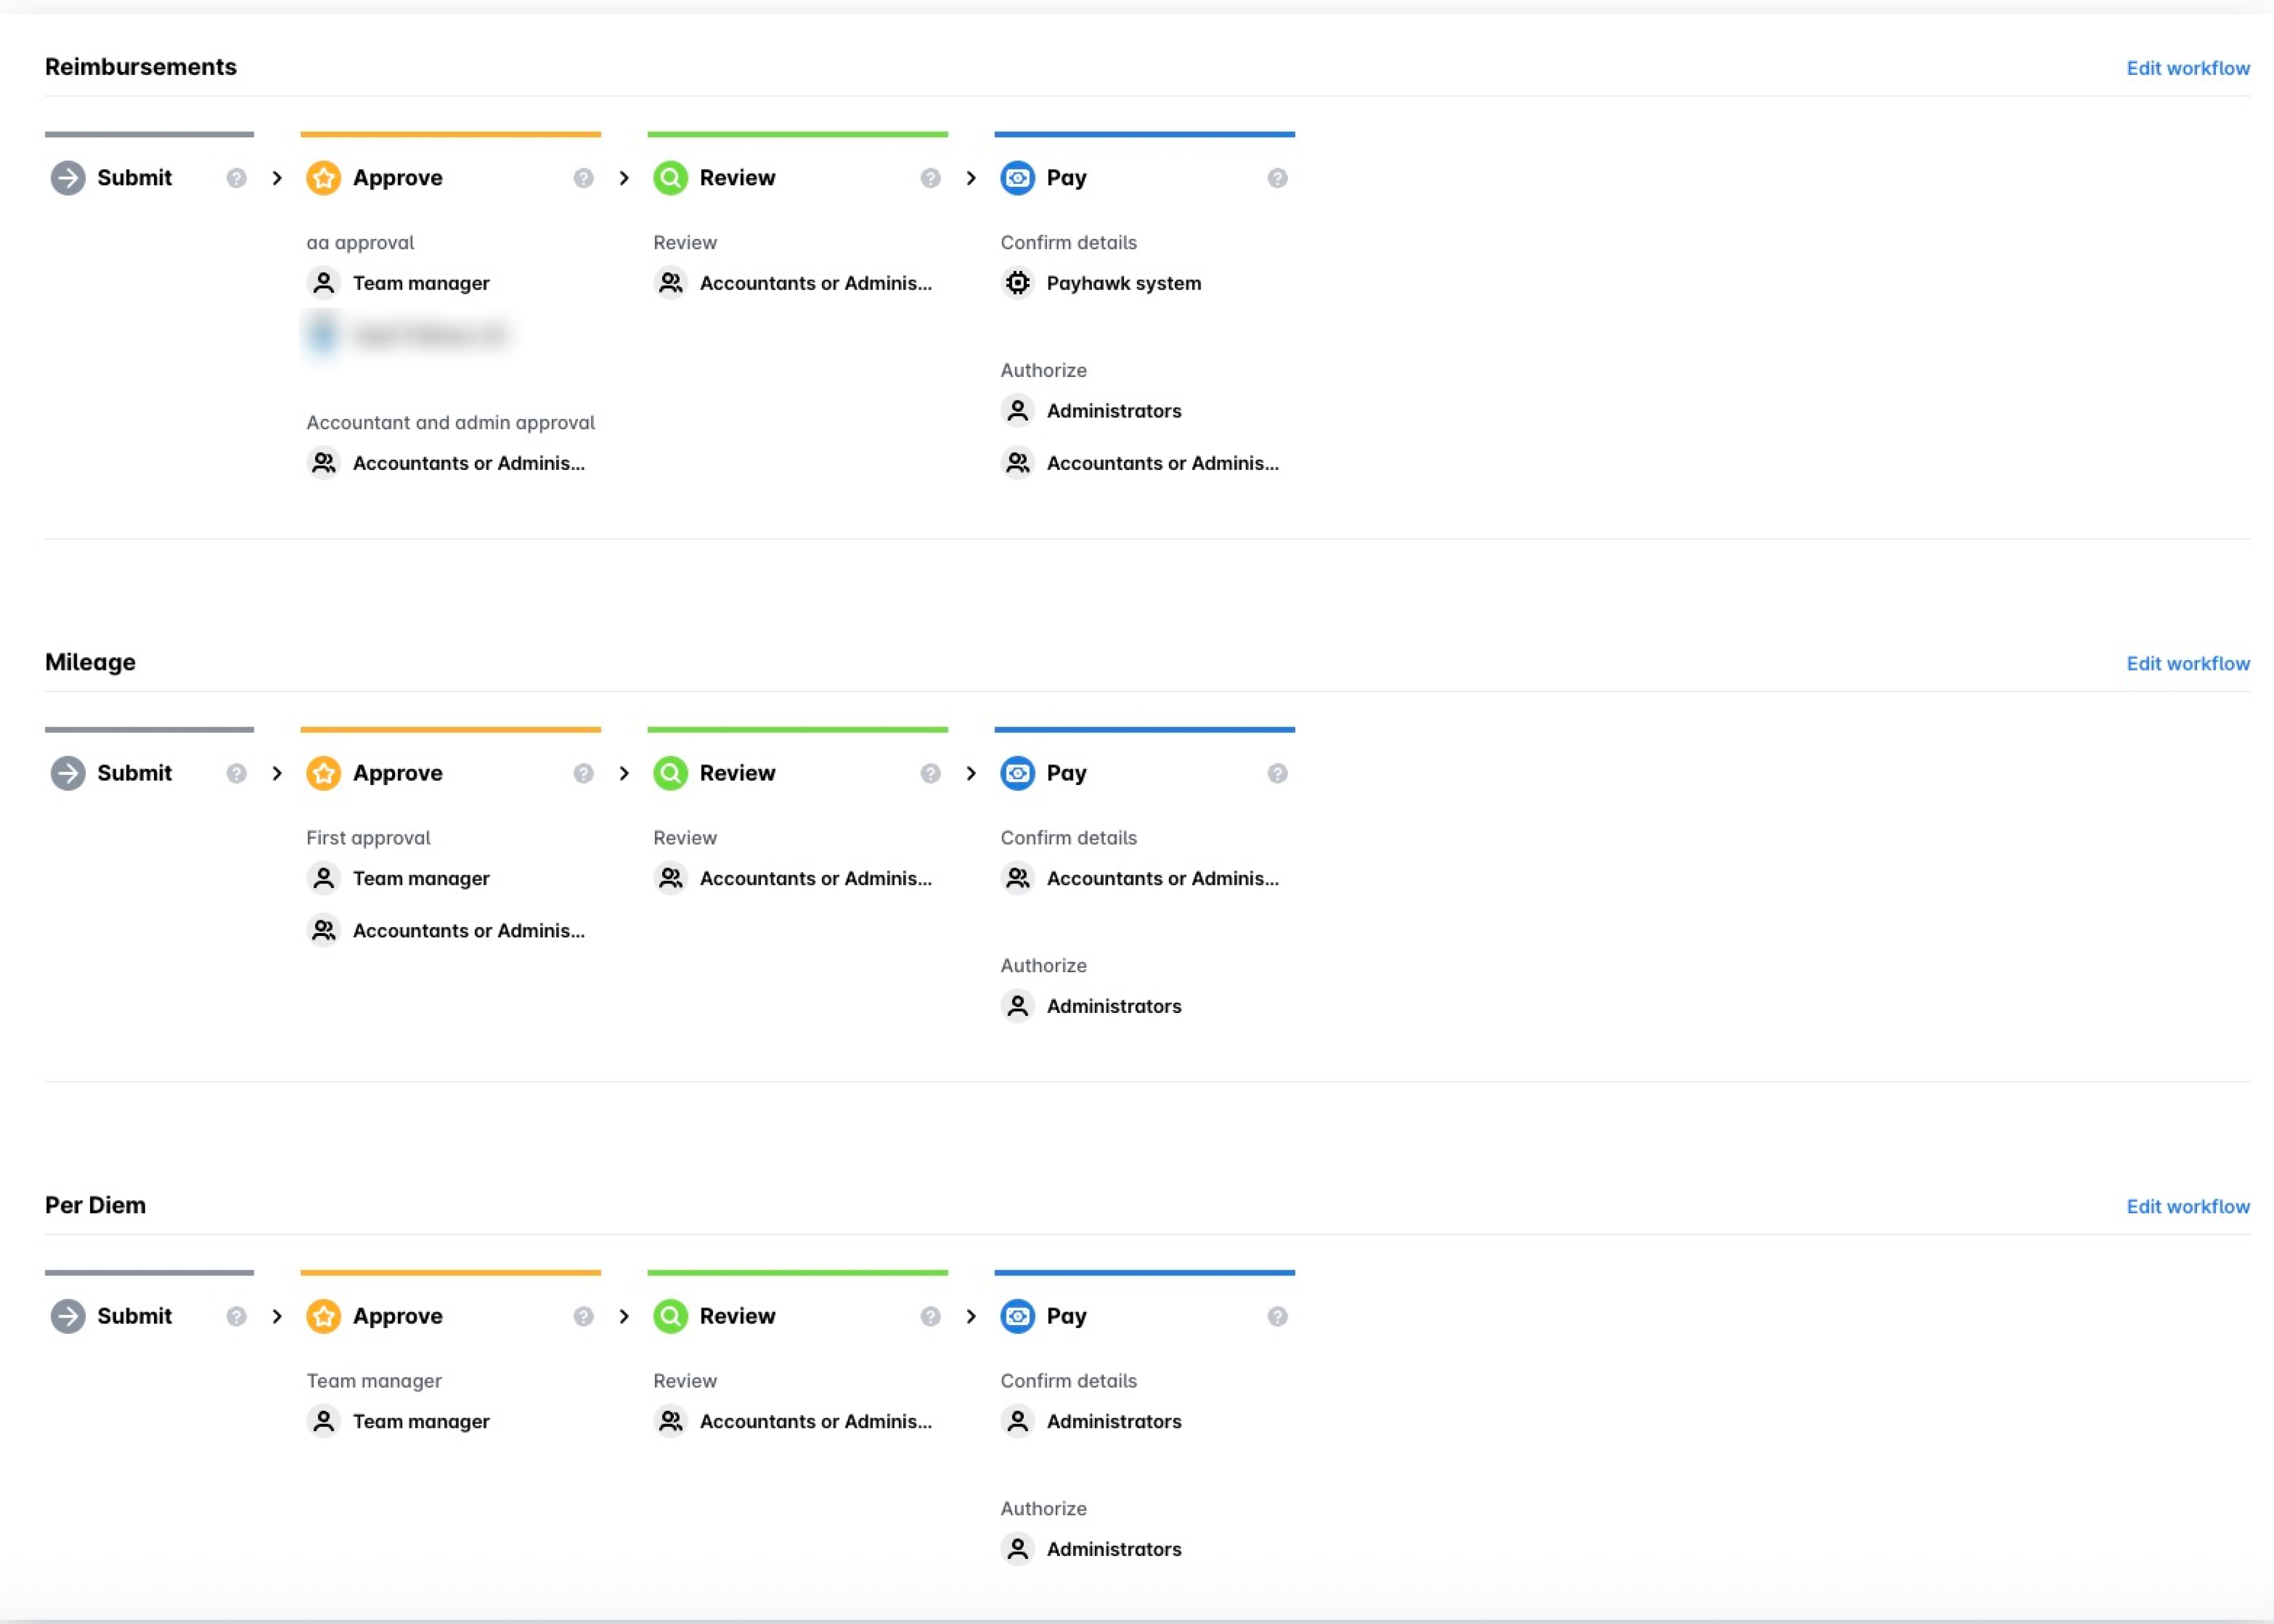The width and height of the screenshot is (2274, 1624).
Task: Select Accountants or Adminis... under Mileage Confirm details
Action: 1140,878
